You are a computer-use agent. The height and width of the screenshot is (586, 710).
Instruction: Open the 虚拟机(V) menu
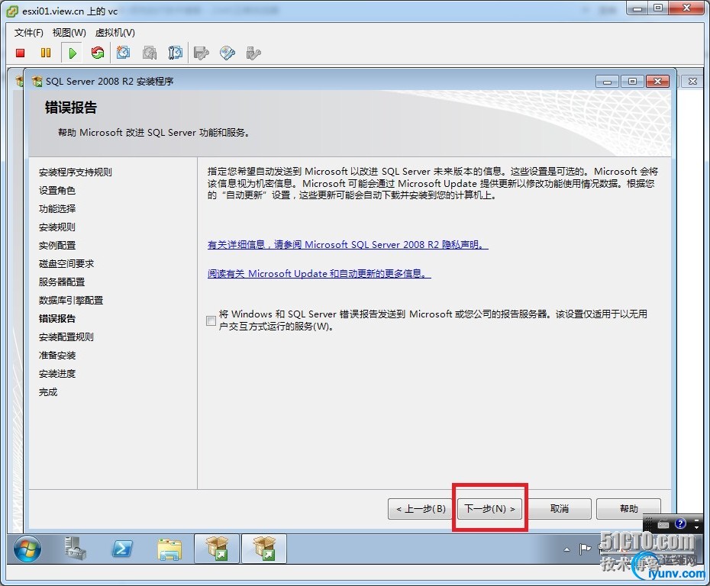coord(115,33)
